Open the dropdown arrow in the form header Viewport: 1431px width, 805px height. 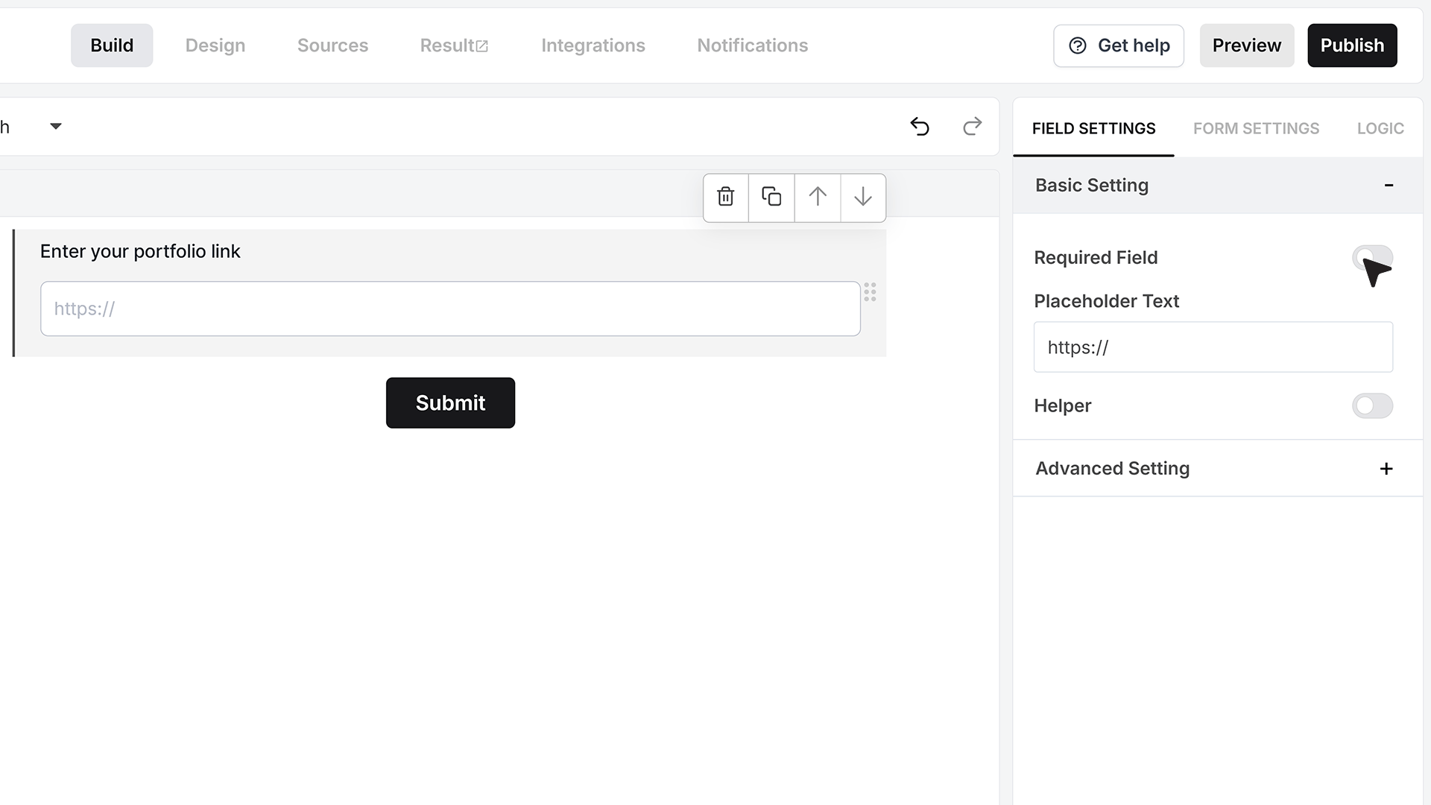56,127
